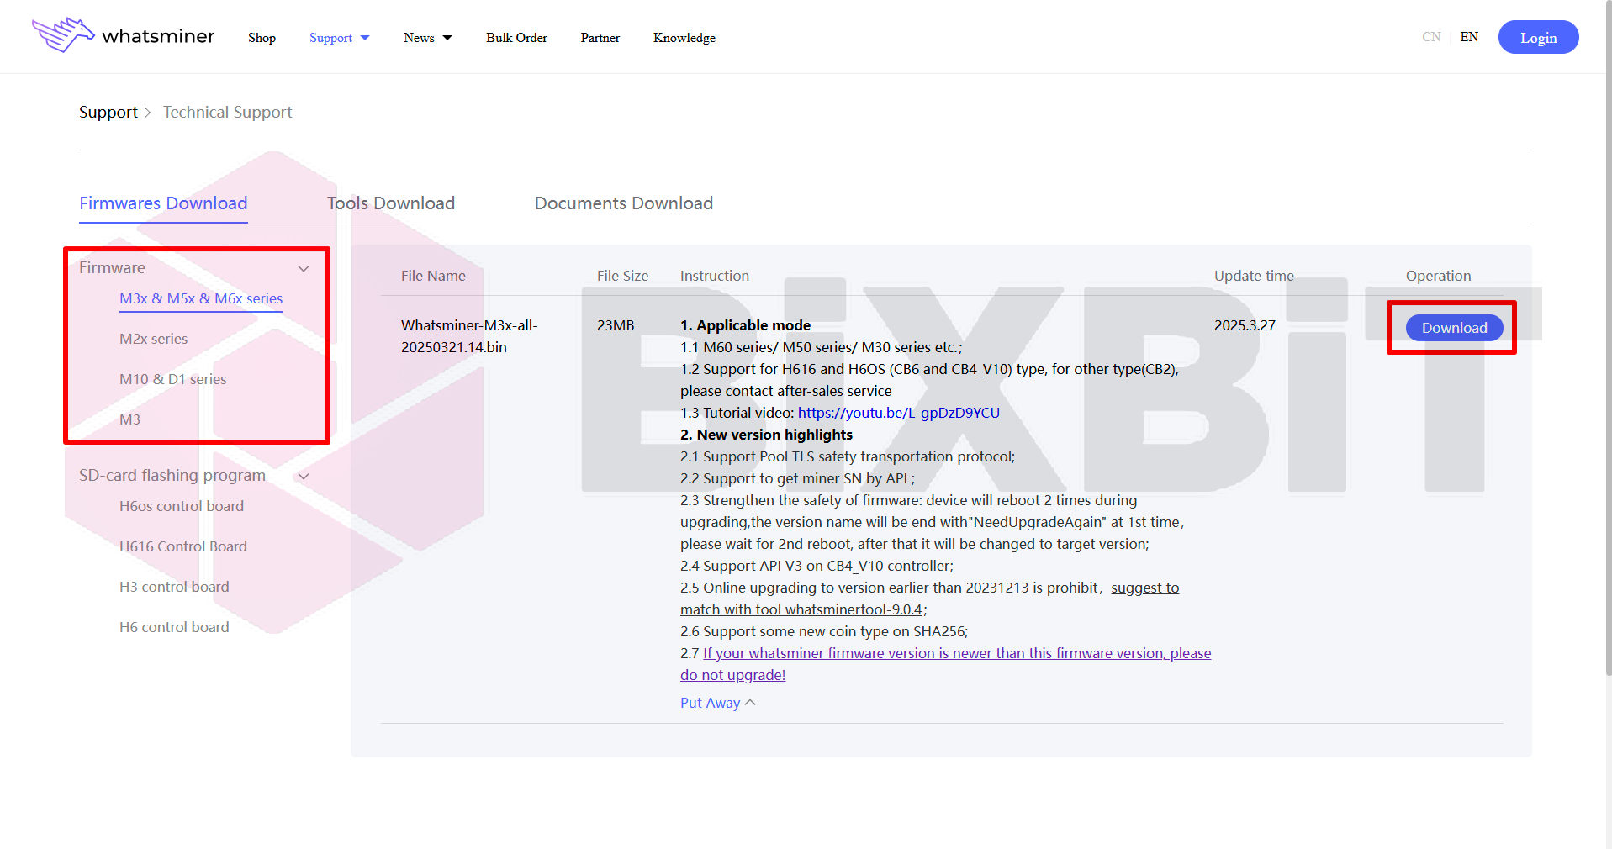Viewport: 1612px width, 849px height.
Task: Open H6os control board item
Action: [182, 506]
